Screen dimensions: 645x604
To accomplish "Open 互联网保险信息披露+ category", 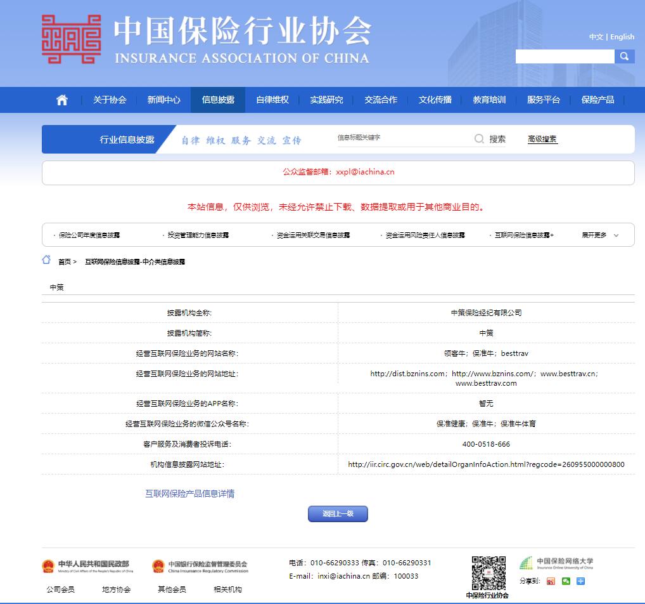I will click(x=524, y=235).
